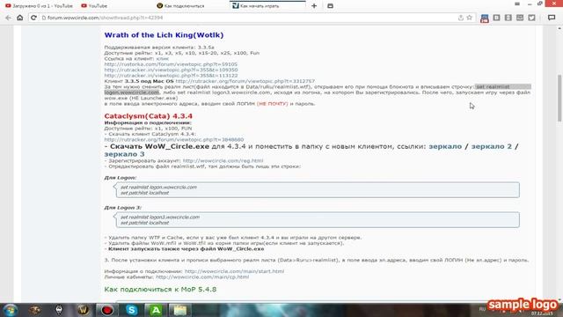Click the red-badged extension icon in toolbar
Viewport: 563px width, 317px height.
coord(485,18)
